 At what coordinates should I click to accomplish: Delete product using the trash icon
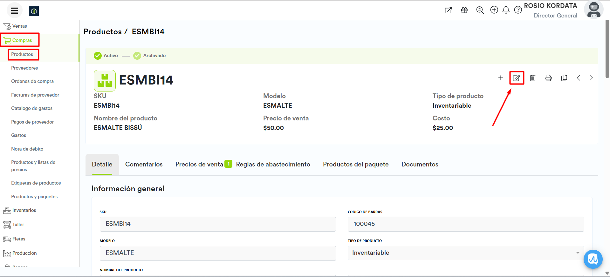[533, 78]
